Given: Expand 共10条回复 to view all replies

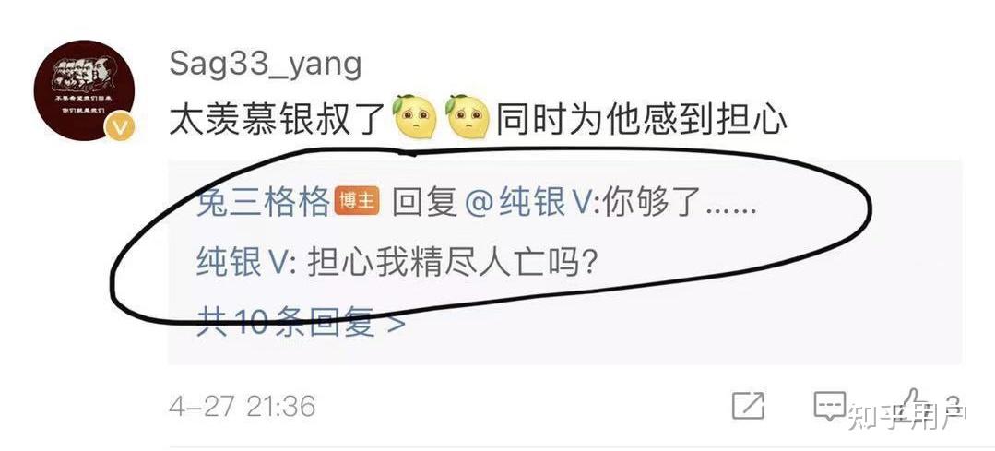Looking at the screenshot, I should pyautogui.click(x=300, y=321).
